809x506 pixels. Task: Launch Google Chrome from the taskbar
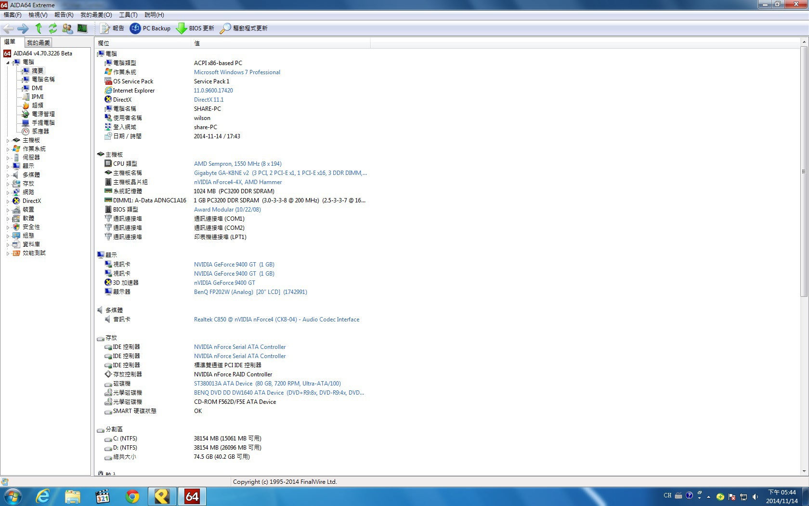click(x=132, y=496)
